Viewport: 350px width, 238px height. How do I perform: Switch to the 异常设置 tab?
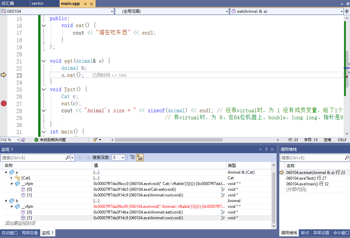coord(321,233)
